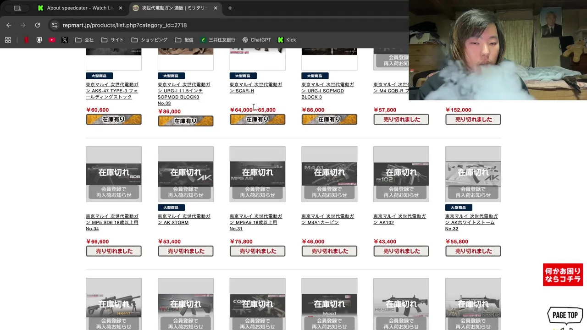Image resolution: width=587 pixels, height=330 pixels.
Task: Click 在庫有り button under ¥86,000 No.33
Action: click(186, 121)
